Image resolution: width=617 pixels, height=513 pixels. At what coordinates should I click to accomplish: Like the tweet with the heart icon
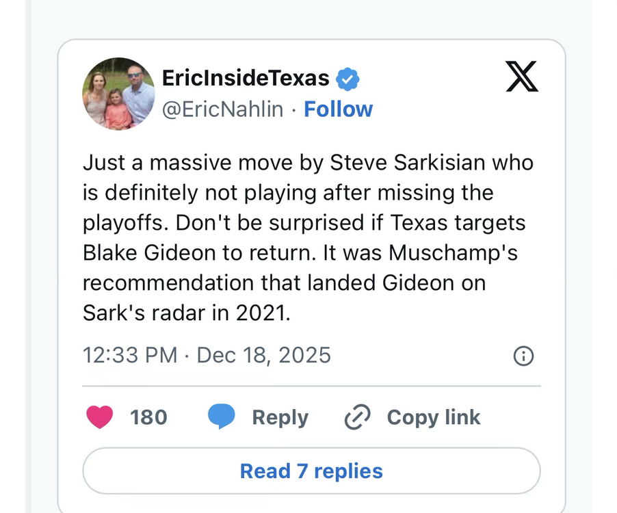100,417
